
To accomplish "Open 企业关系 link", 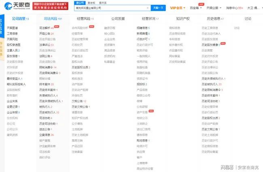I will tap(12, 101).
